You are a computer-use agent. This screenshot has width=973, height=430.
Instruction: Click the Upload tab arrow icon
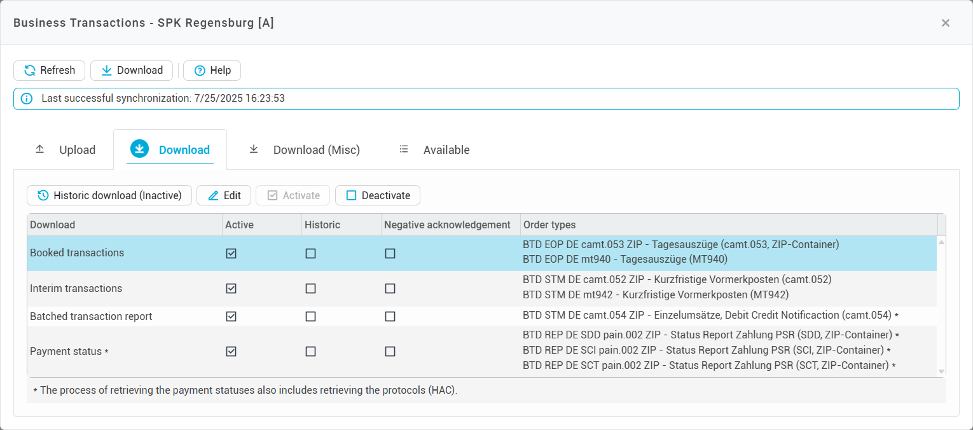[40, 149]
